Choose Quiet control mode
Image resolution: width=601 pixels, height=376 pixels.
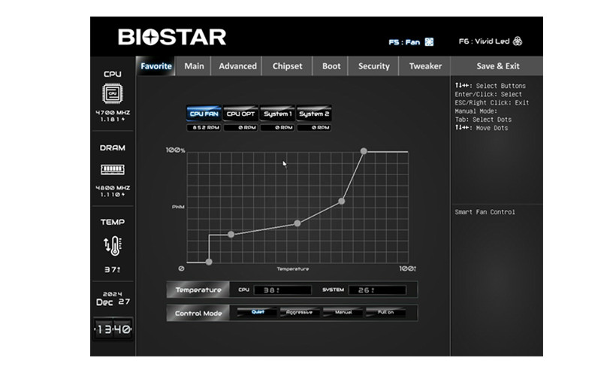(x=257, y=312)
